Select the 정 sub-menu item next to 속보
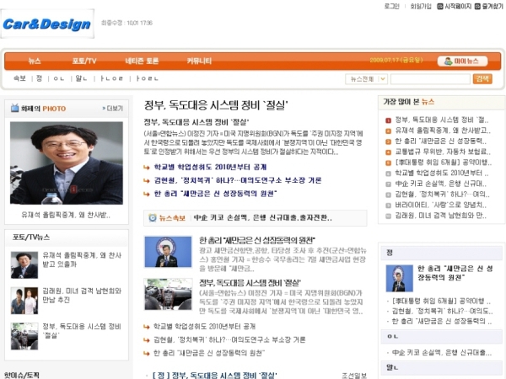The width and height of the screenshot is (506, 379). tap(40, 78)
